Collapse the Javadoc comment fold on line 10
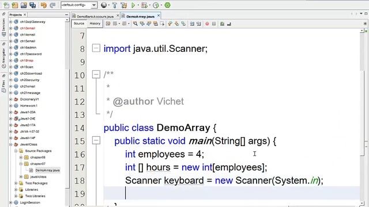The width and height of the screenshot is (369, 207). coord(96,74)
